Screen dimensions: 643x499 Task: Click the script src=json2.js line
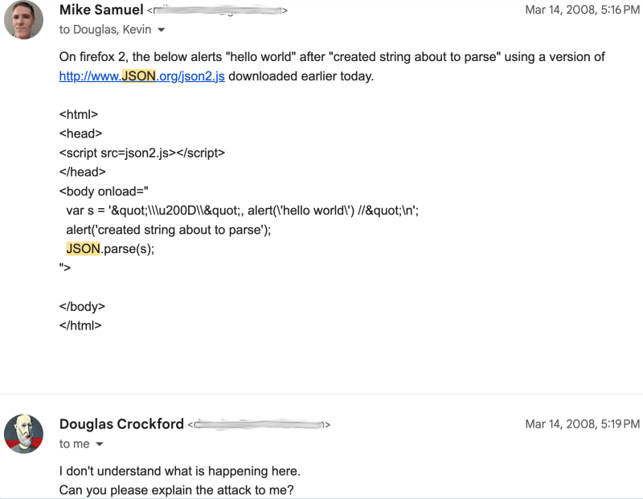point(142,153)
